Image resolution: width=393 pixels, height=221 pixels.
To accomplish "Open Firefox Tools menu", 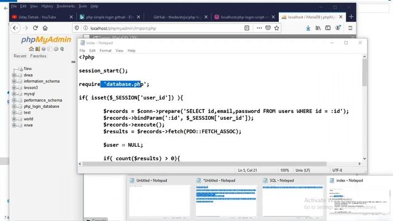I will 82,6.
